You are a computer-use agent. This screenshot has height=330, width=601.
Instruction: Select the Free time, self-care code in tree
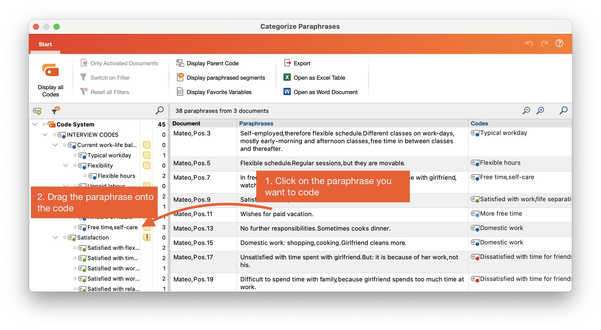click(x=113, y=227)
